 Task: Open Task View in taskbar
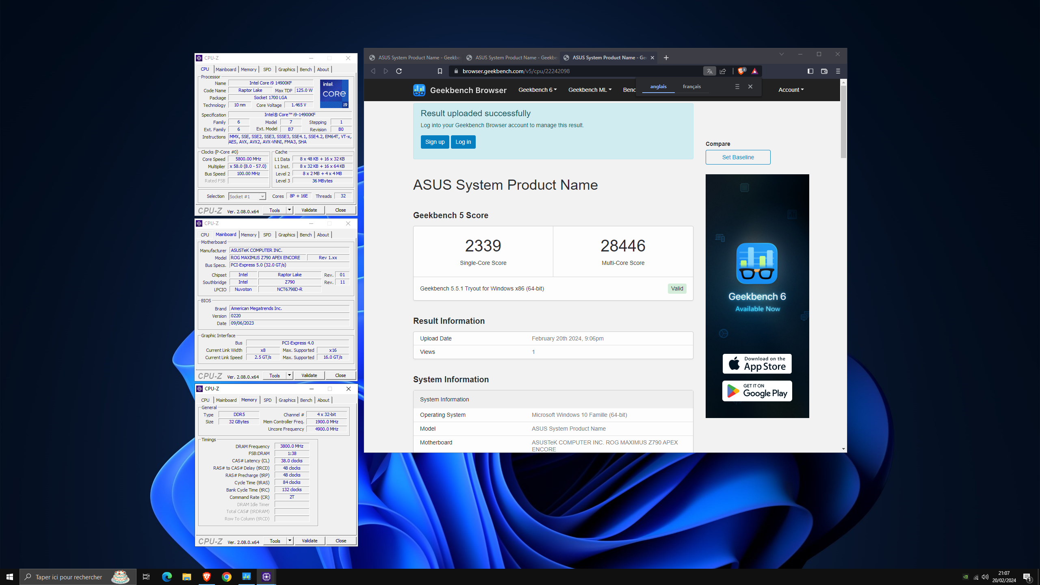pos(146,577)
